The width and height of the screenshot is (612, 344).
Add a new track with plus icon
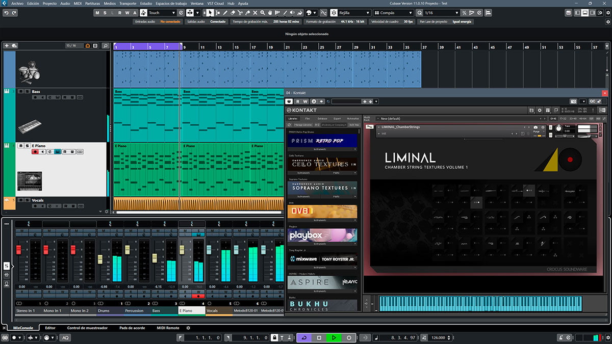pyautogui.click(x=7, y=46)
